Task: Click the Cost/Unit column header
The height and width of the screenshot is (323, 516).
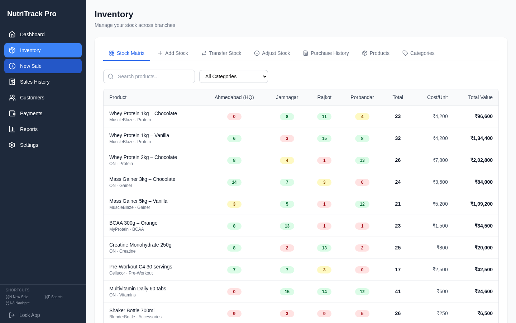Action: click(x=437, y=97)
